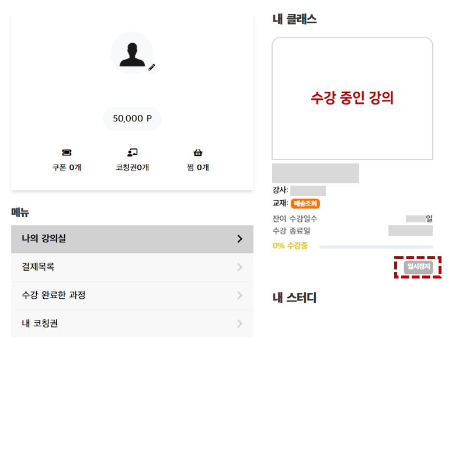Click the profile avatar silhouette

[132, 53]
